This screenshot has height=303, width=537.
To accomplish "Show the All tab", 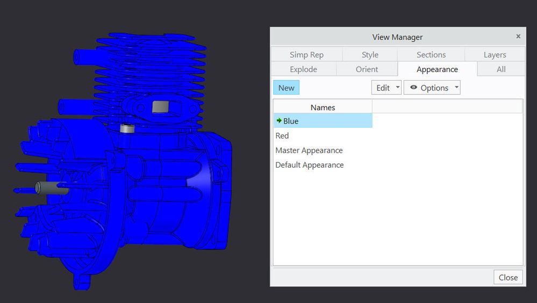I will (501, 69).
